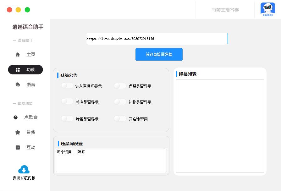Open the 主页 menu item
The image size is (281, 191).
[31, 55]
